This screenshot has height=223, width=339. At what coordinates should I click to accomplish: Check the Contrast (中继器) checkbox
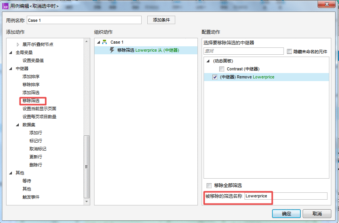coord(222,69)
